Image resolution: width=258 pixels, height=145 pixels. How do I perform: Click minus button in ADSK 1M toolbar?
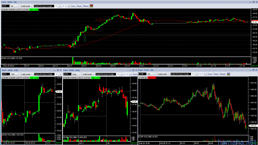59,6
